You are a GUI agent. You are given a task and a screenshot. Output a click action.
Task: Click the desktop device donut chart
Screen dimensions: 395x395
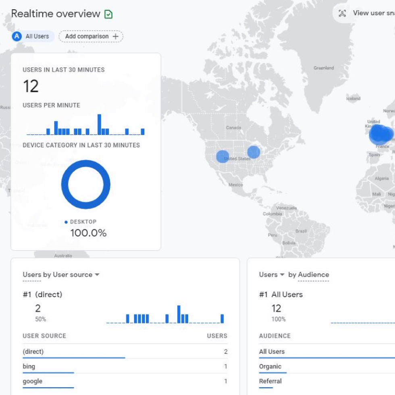click(85, 185)
